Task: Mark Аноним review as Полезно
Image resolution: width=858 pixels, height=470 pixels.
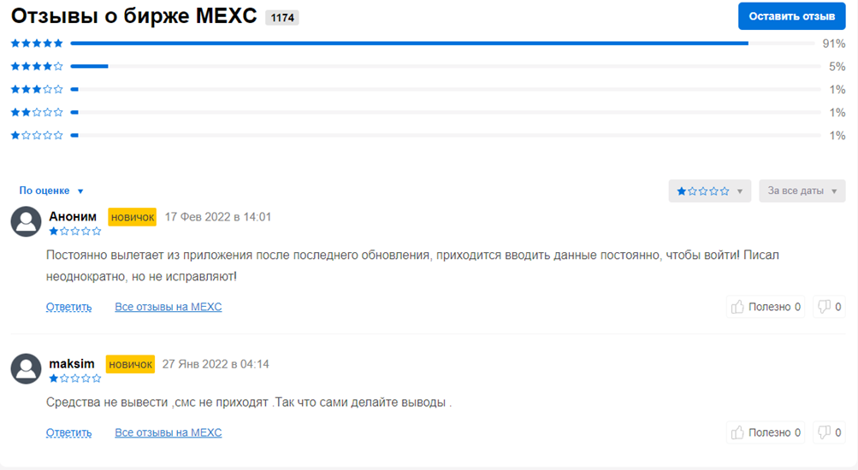Action: pos(766,307)
